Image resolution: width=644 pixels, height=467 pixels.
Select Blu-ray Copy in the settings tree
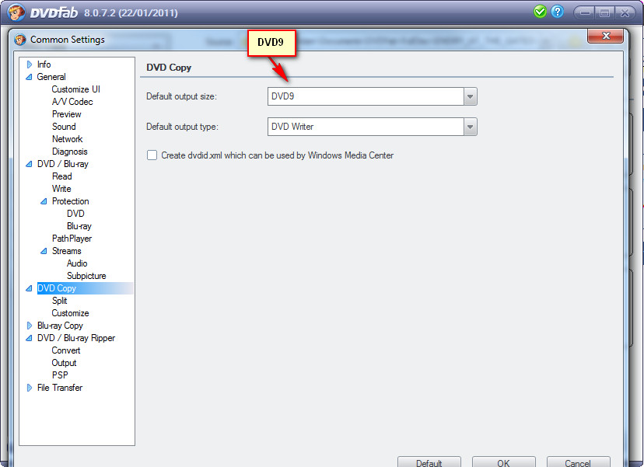(x=60, y=326)
